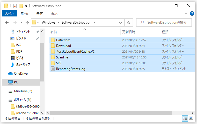Sort by the 種類 column header
The width and height of the screenshot is (197, 124).
165,32
